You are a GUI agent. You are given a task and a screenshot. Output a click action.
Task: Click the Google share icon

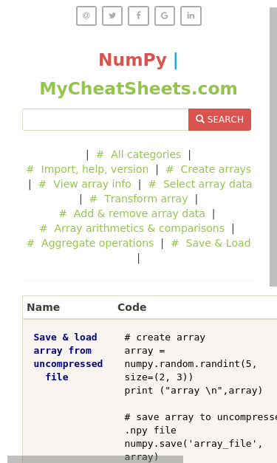(x=165, y=16)
